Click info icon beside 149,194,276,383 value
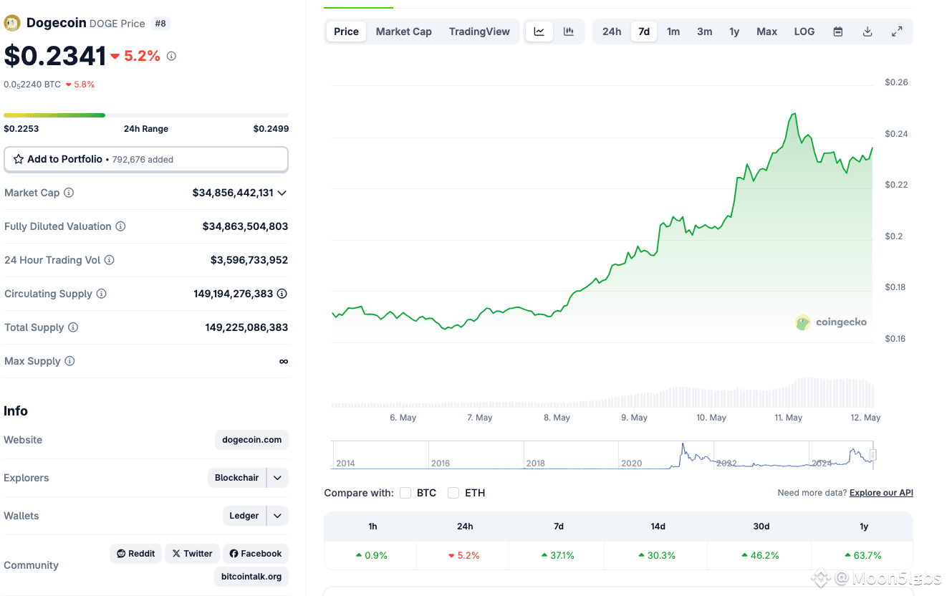Viewport: 947px width, 596px height. tap(282, 294)
